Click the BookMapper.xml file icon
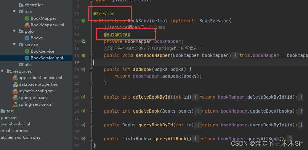Image resolution: width=308 pixels, height=150 pixels. coord(27,25)
